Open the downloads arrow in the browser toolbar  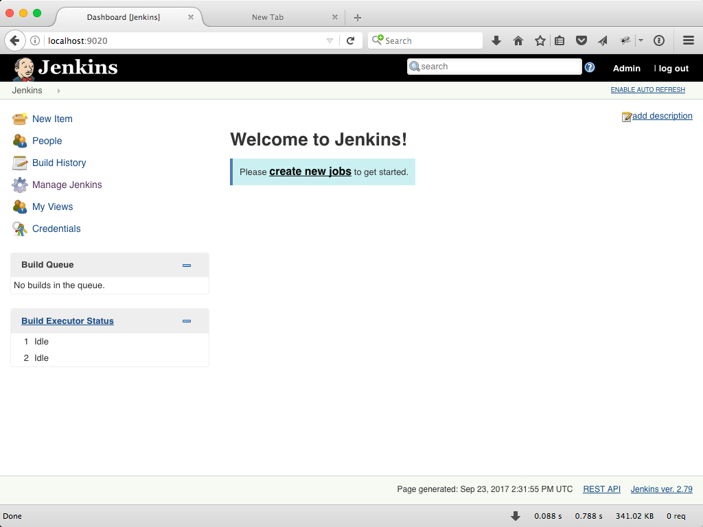tap(496, 40)
